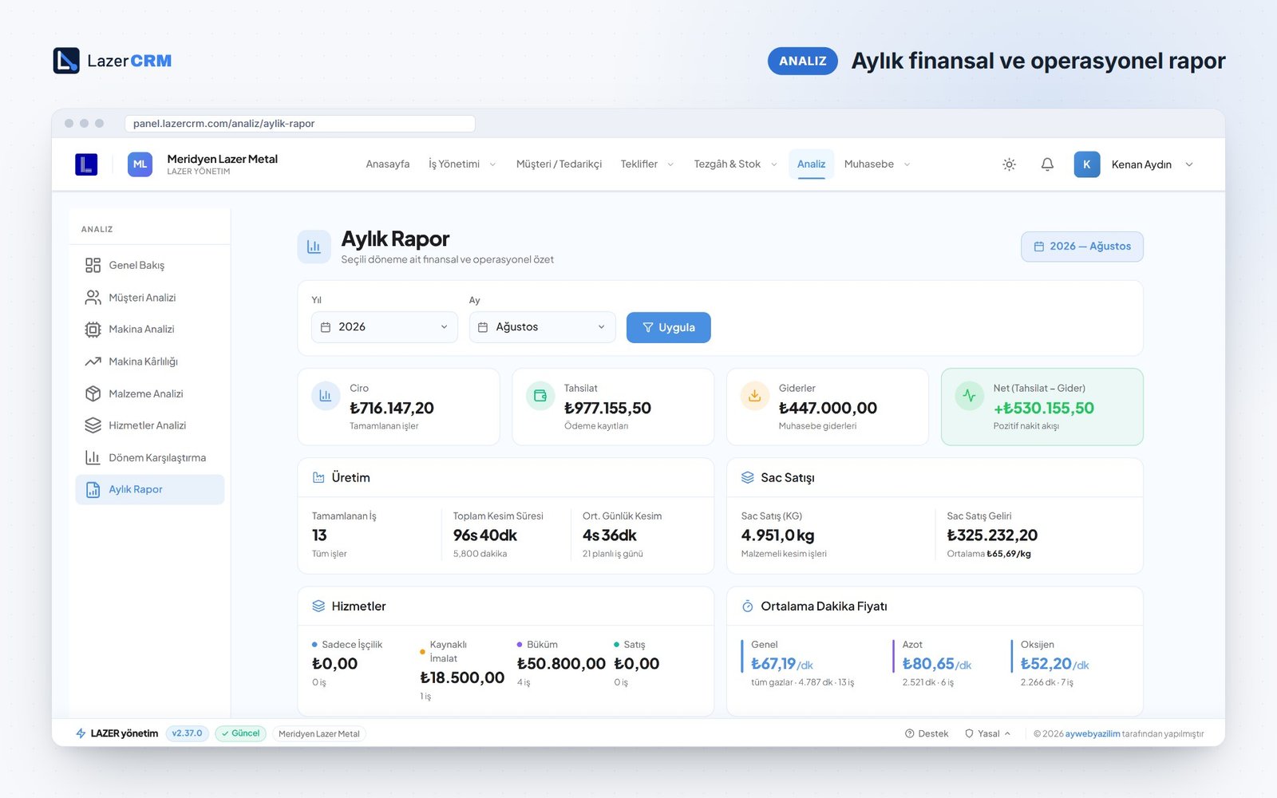The width and height of the screenshot is (1277, 798).
Task: Click the Destek help circle icon
Action: [x=909, y=733]
